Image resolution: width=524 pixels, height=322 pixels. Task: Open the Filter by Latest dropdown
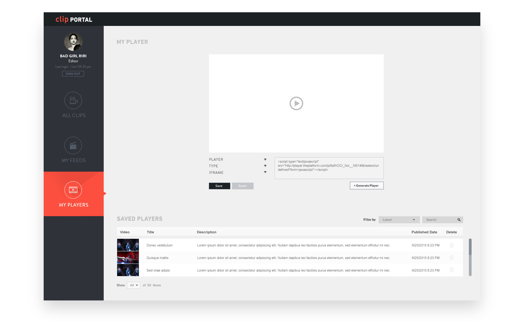[399, 220]
